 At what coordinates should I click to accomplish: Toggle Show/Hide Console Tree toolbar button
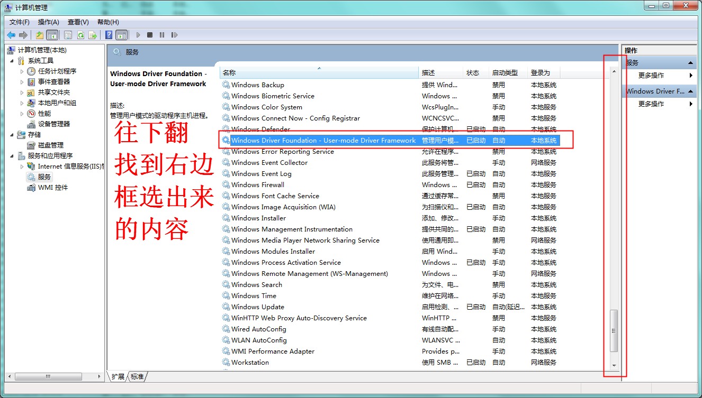[52, 35]
